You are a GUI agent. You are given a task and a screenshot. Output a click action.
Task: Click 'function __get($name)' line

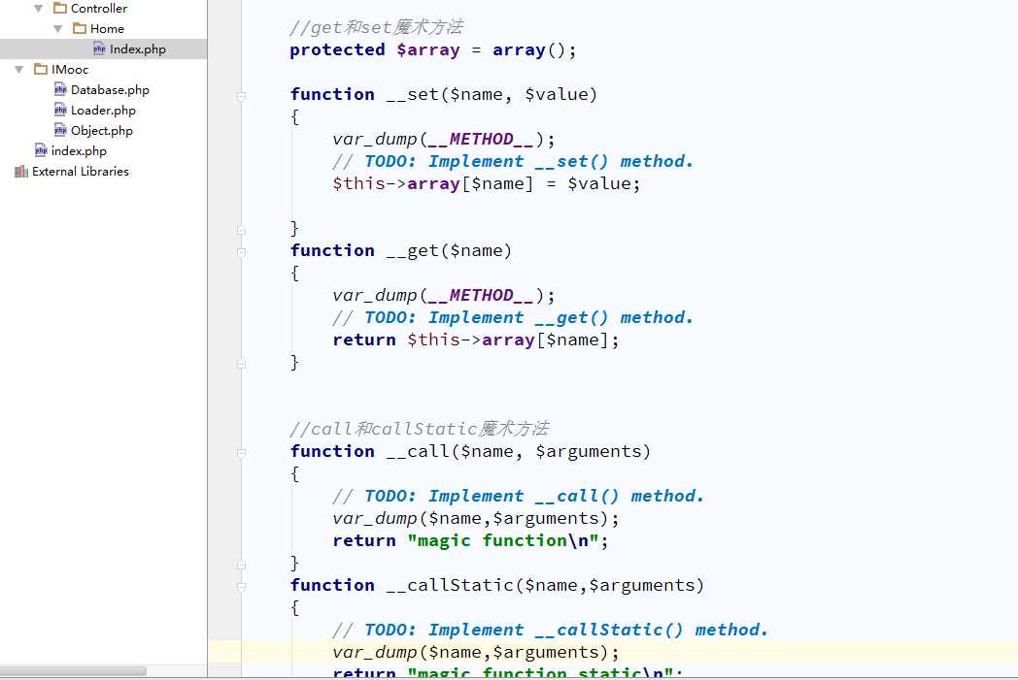click(401, 251)
